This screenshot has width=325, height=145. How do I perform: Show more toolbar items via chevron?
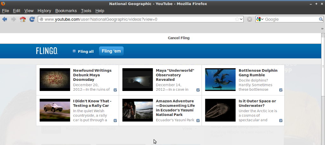[322, 29]
